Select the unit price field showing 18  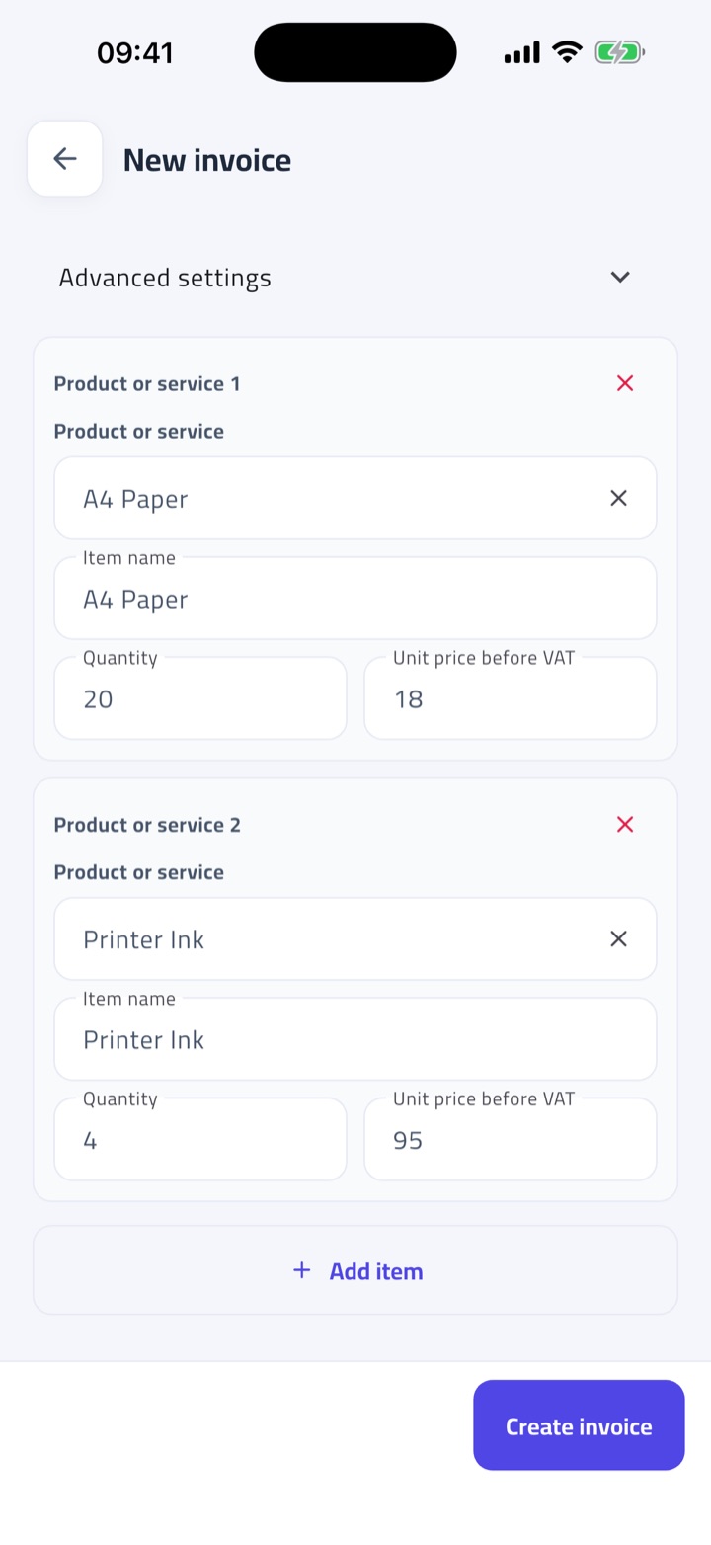pos(511,698)
